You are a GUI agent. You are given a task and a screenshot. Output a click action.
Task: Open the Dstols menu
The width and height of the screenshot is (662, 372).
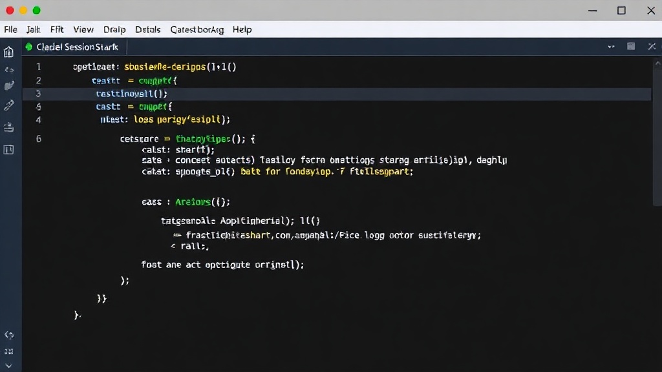tap(148, 30)
